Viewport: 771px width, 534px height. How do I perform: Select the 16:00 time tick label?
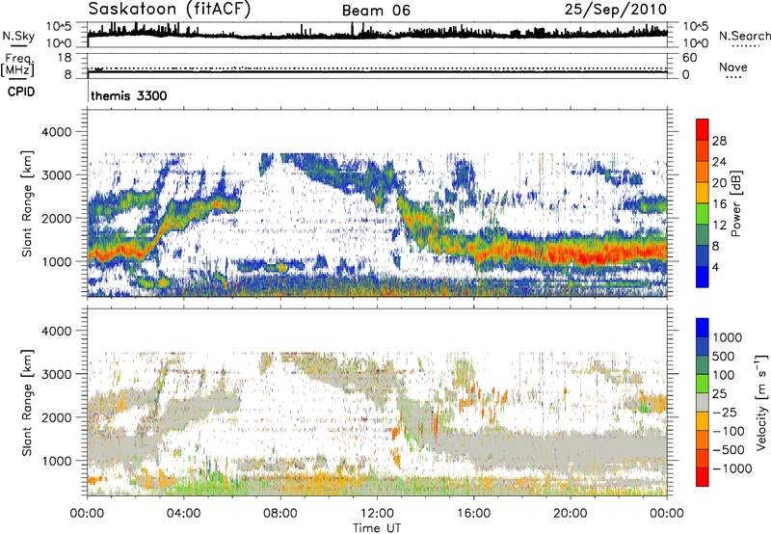pyautogui.click(x=473, y=514)
